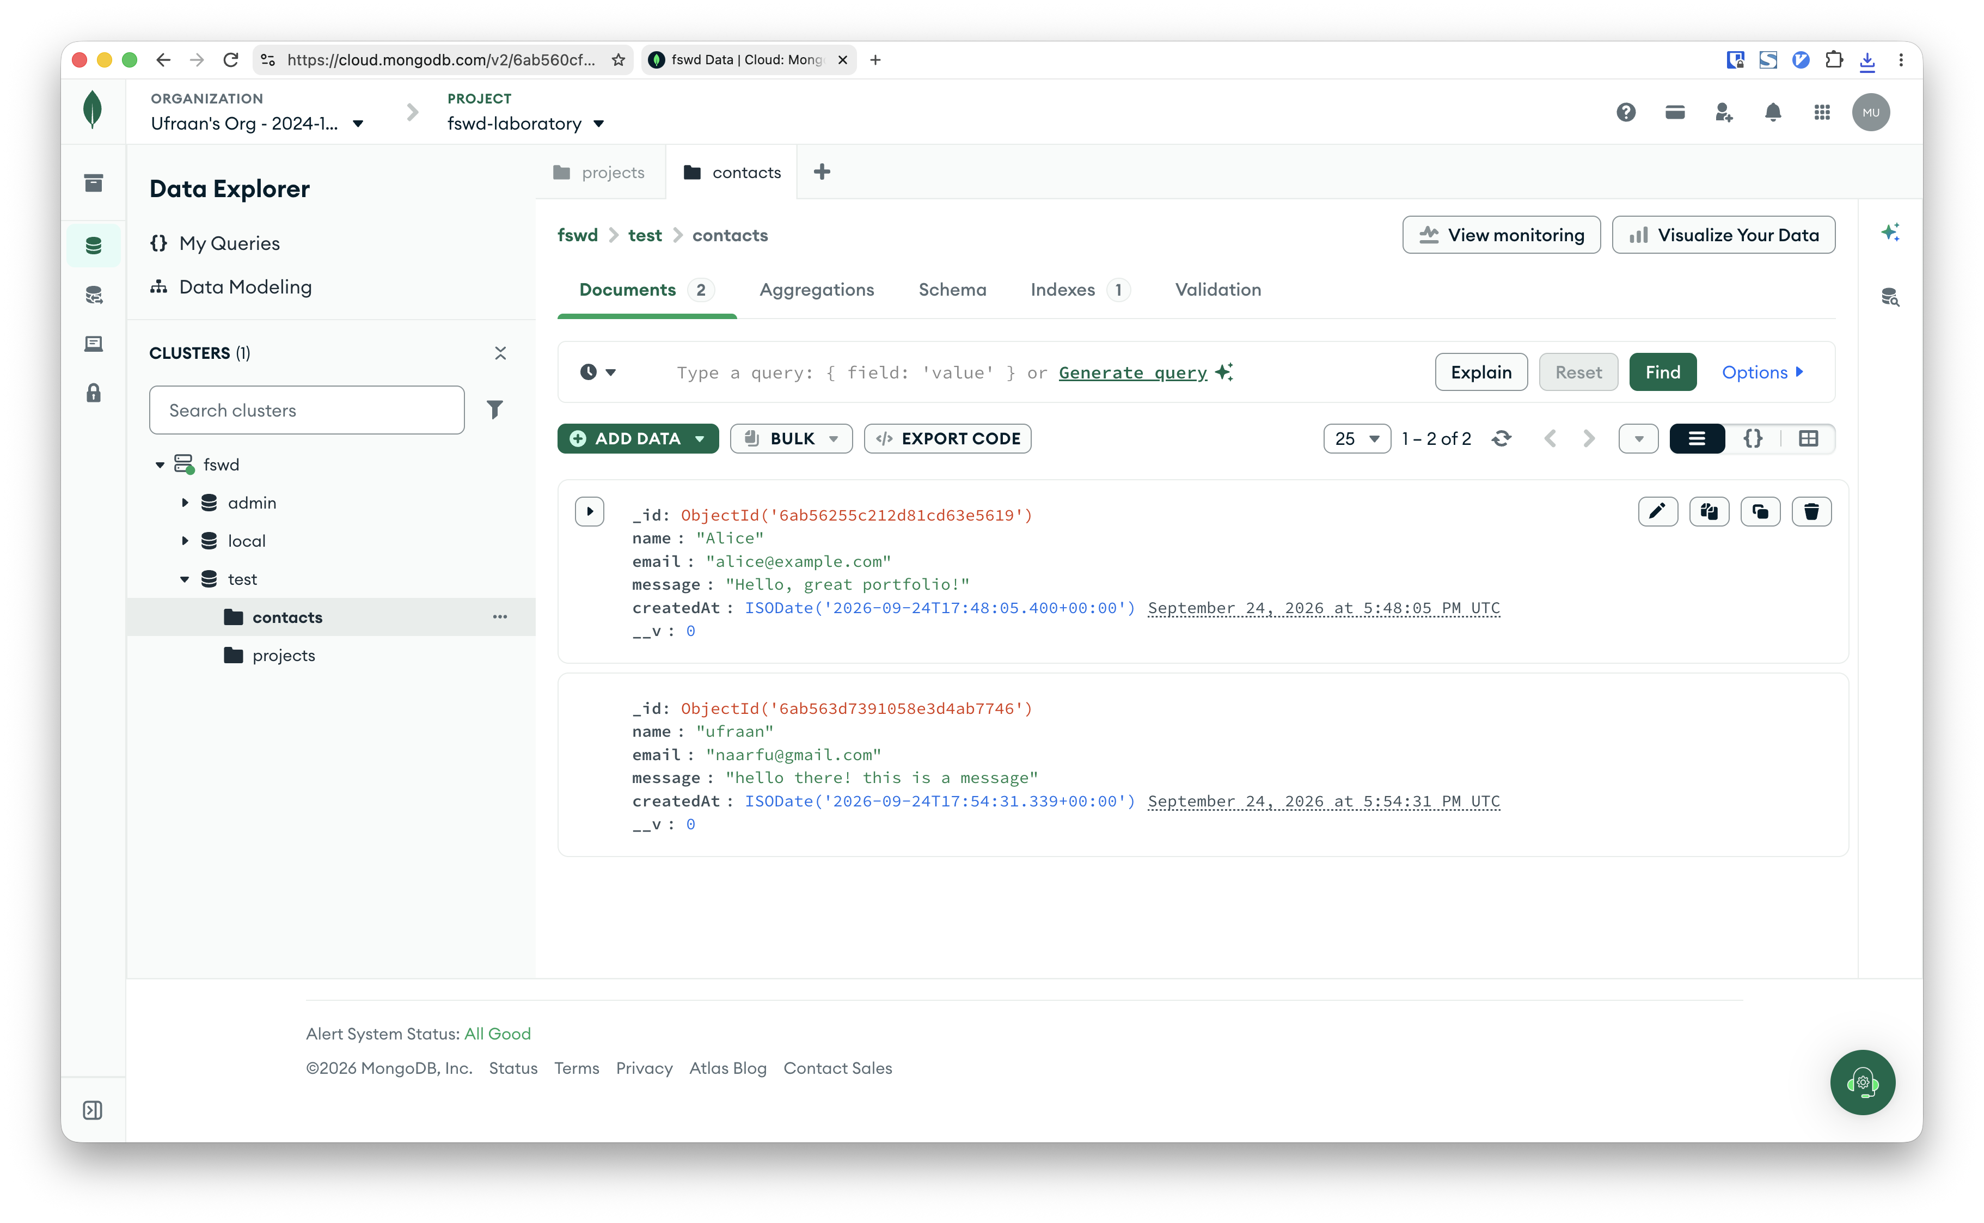Screen dimensions: 1984x1223
Task: Edit the Alice document with pencil icon
Action: click(1657, 511)
